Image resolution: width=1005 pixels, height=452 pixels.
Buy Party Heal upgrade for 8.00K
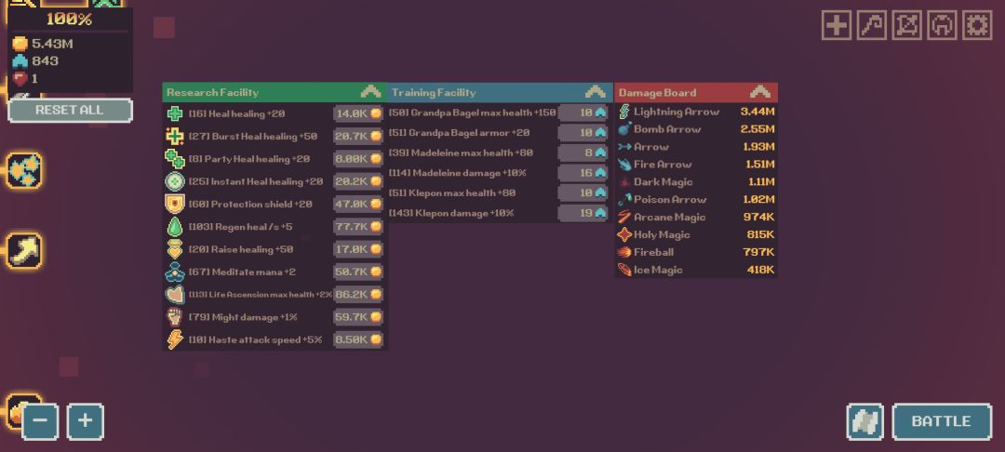[357, 159]
